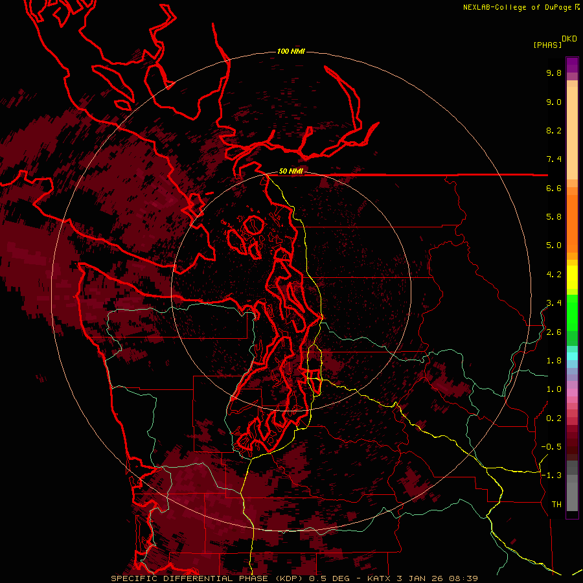Click the 3.4 color scale value
583x583 pixels.
[554, 303]
